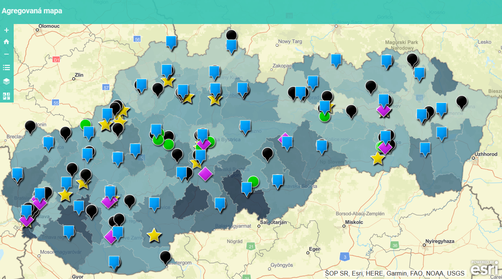502x279 pixels.
Task: Zoom out using the minus icon
Action: pyautogui.click(x=6, y=54)
